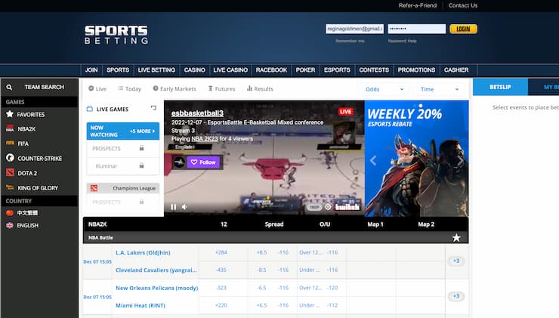Screen dimensions: 559x318
Task: Open POKER in nav bar
Action: pos(305,70)
